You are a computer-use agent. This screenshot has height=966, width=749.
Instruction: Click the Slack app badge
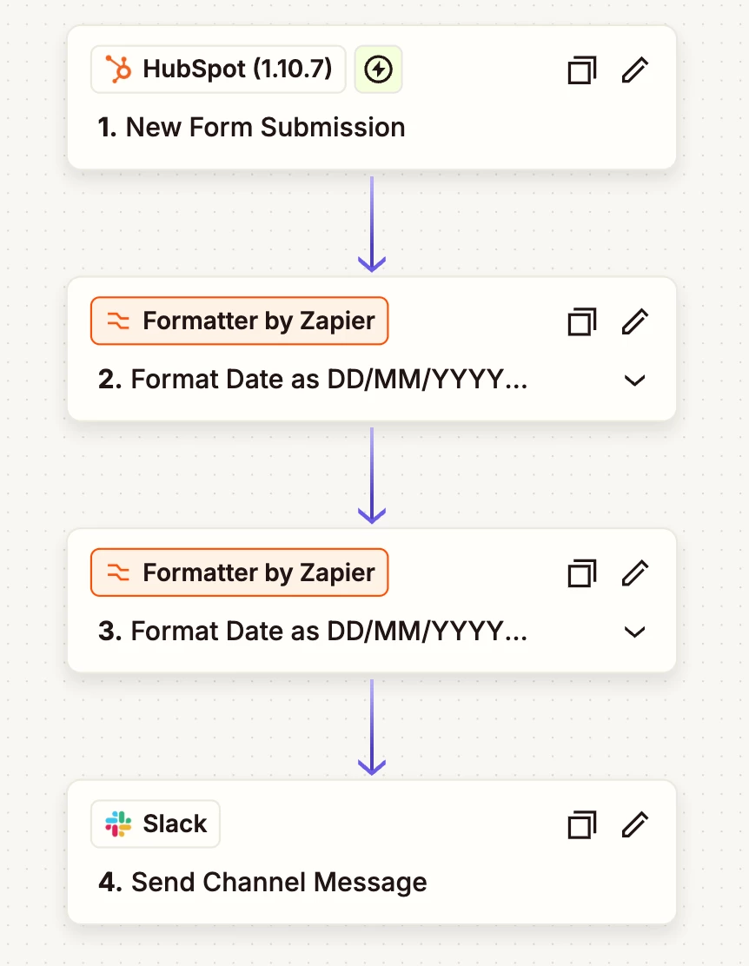156,824
